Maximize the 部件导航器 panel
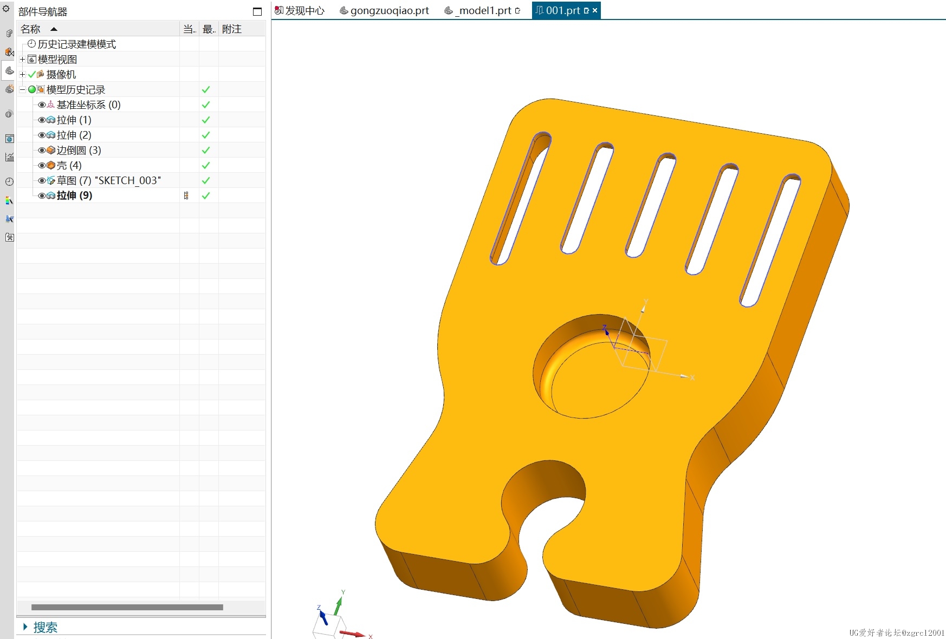Screen dimensions: 946x639 pos(257,11)
